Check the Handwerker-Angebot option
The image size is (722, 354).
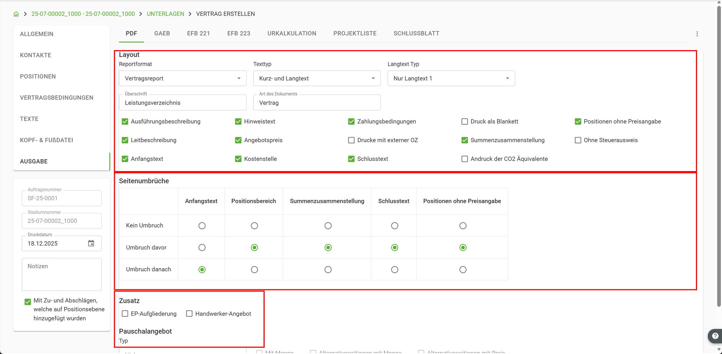(x=189, y=314)
